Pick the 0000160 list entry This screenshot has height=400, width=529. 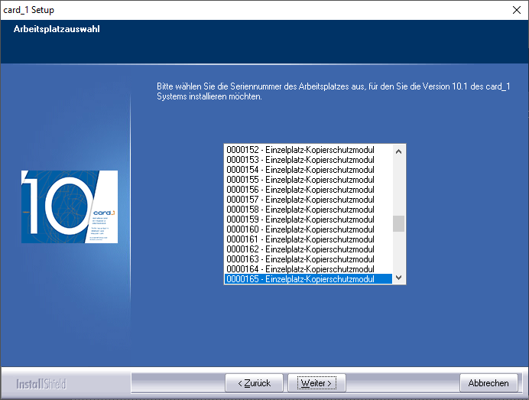coord(300,229)
